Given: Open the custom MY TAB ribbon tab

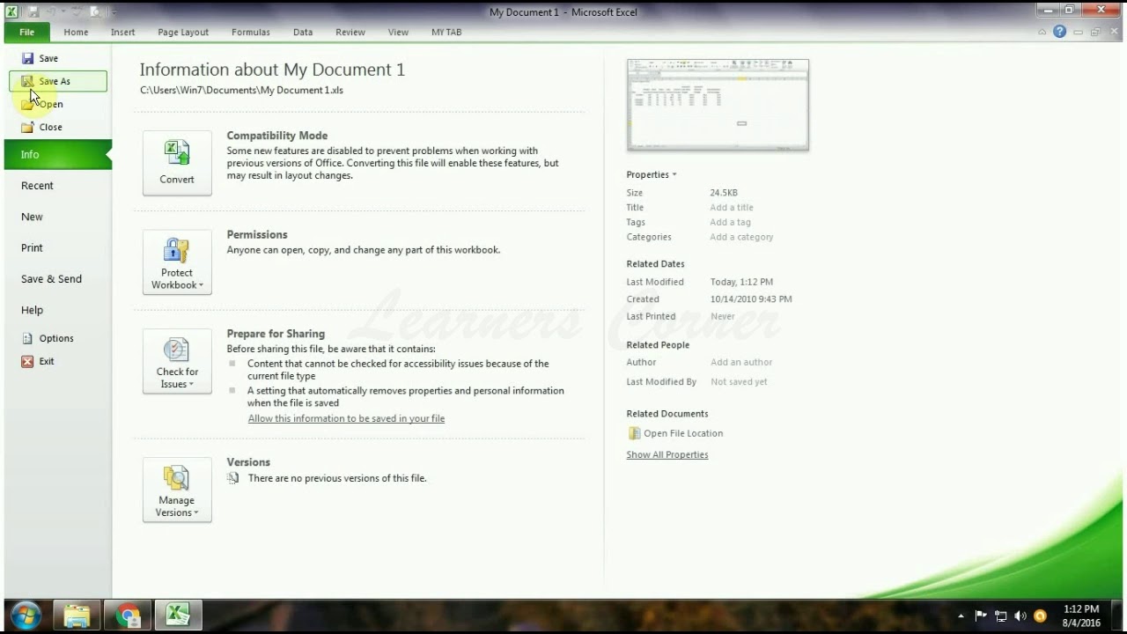Looking at the screenshot, I should point(446,32).
